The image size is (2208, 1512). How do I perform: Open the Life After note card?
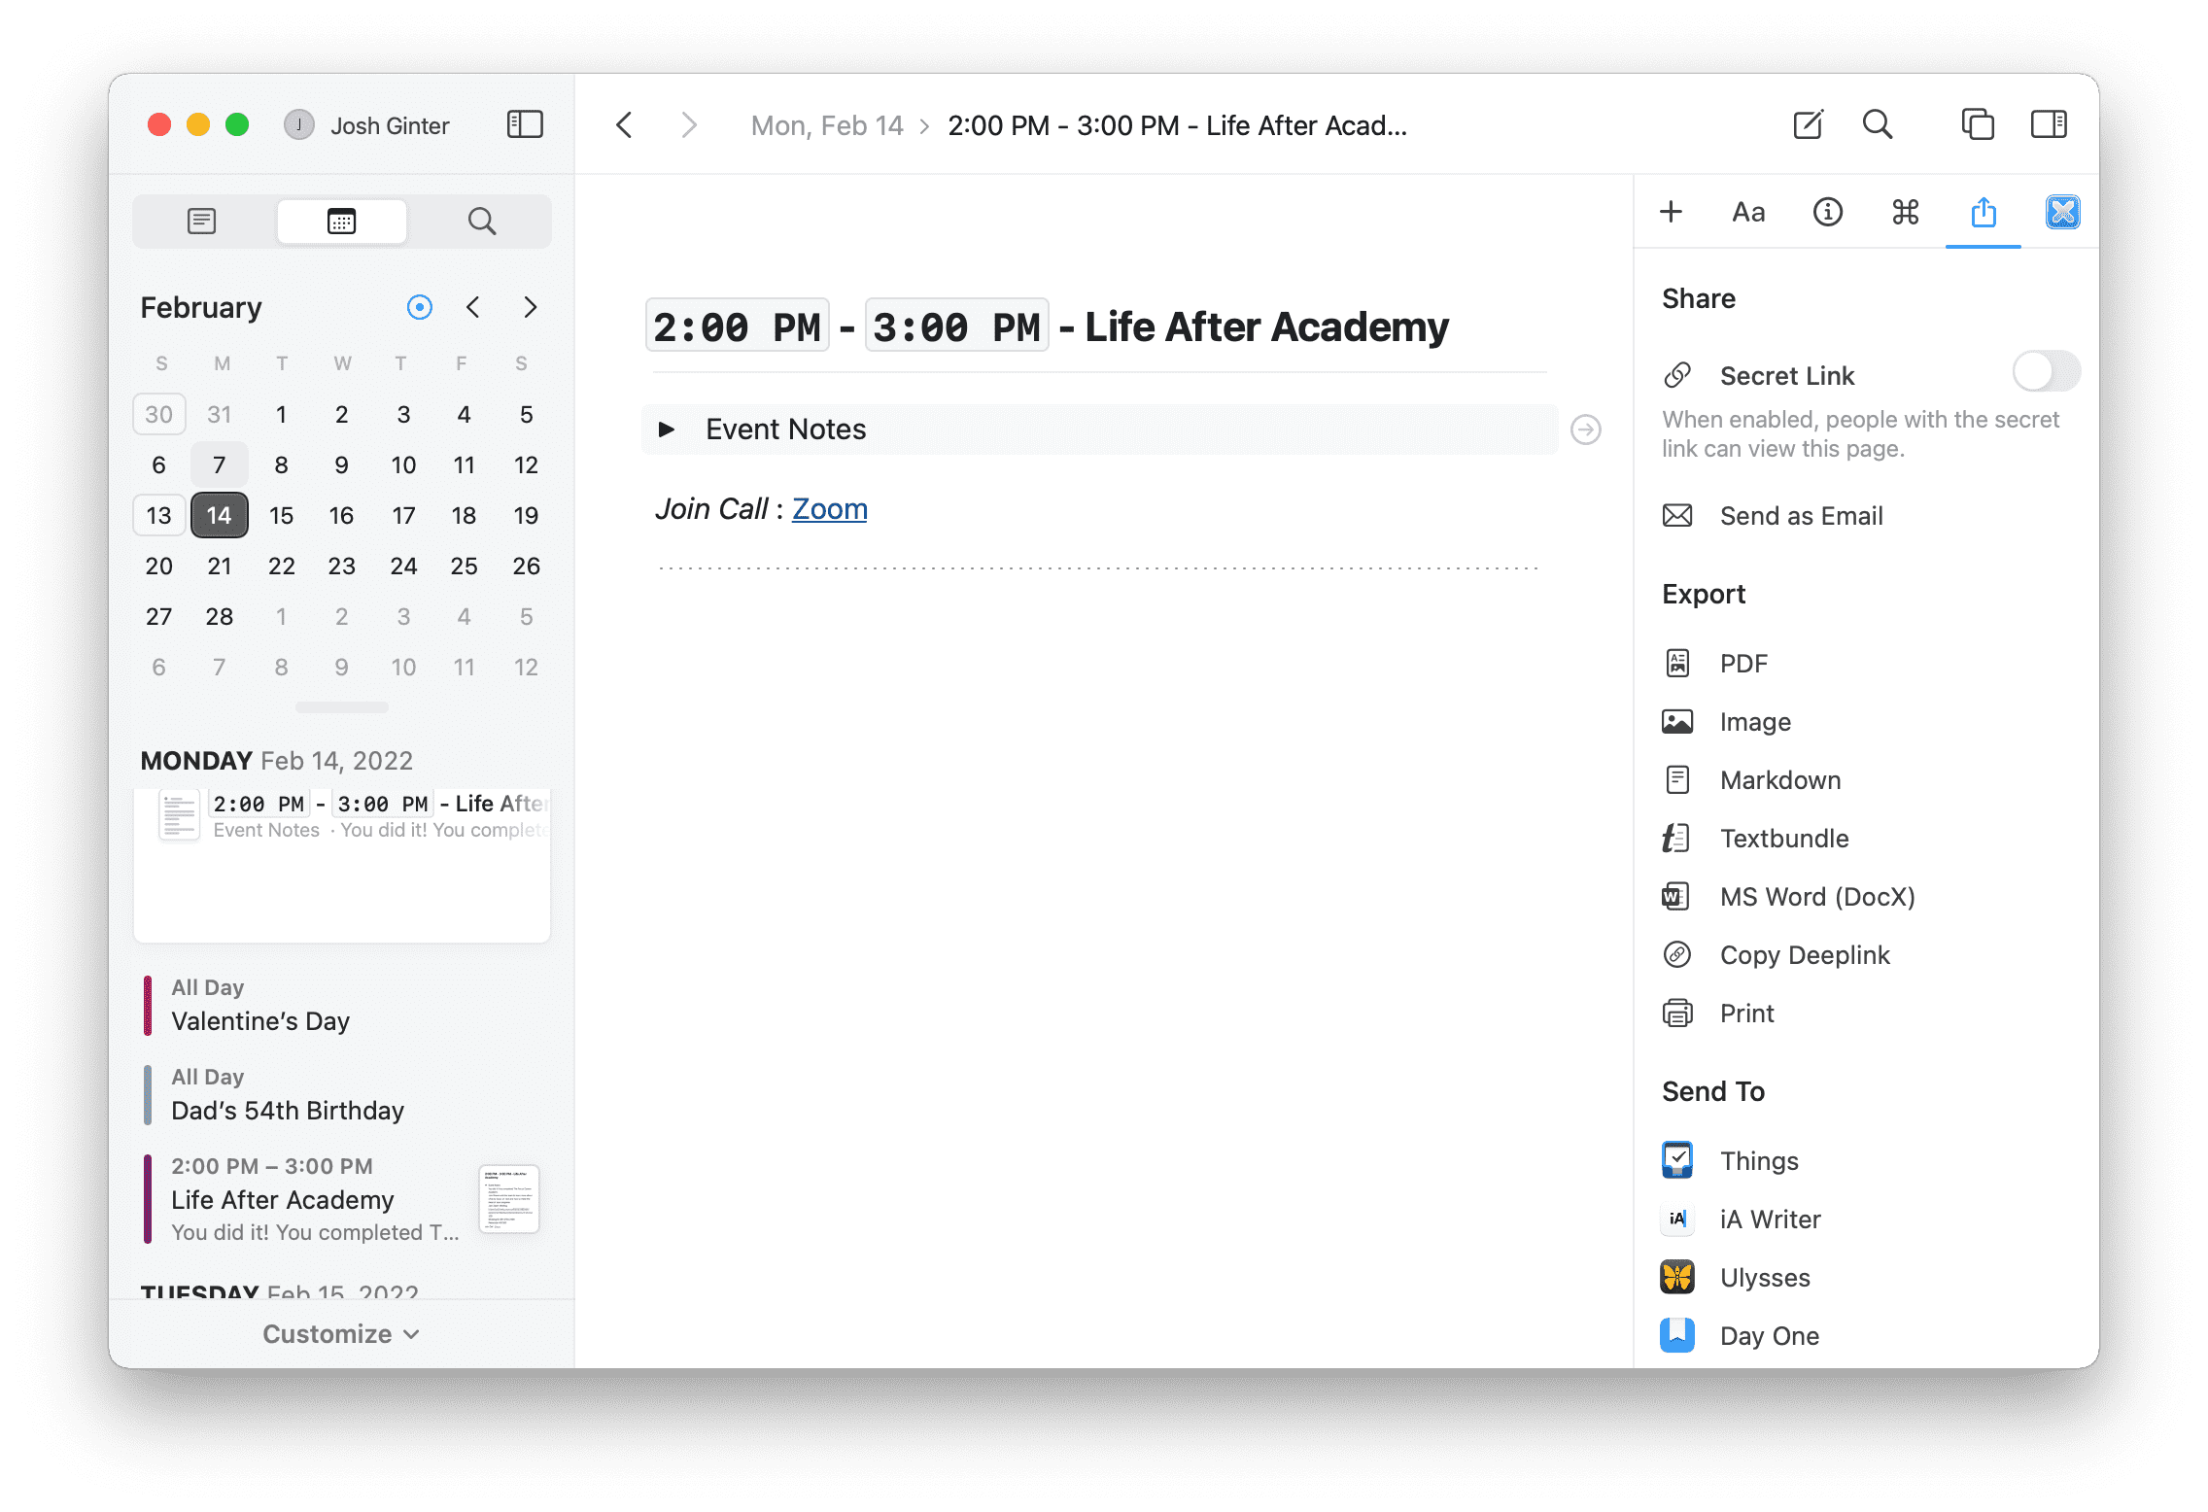click(x=341, y=863)
